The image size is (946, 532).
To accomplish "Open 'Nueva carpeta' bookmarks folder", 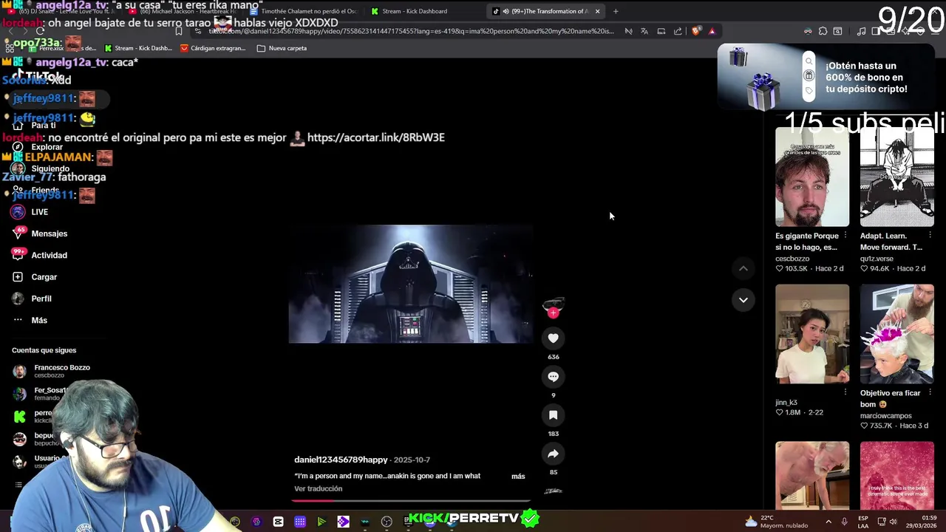I will [282, 48].
